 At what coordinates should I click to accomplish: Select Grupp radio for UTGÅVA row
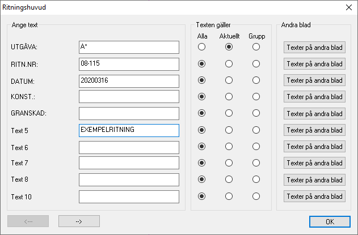coord(256,47)
